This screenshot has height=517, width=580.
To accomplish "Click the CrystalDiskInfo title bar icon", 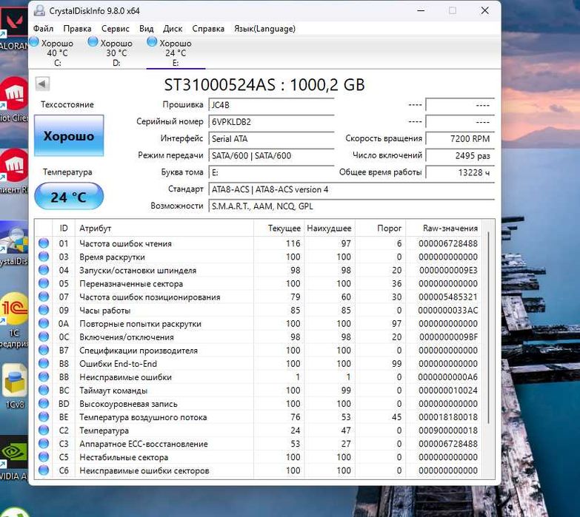I will (x=39, y=10).
